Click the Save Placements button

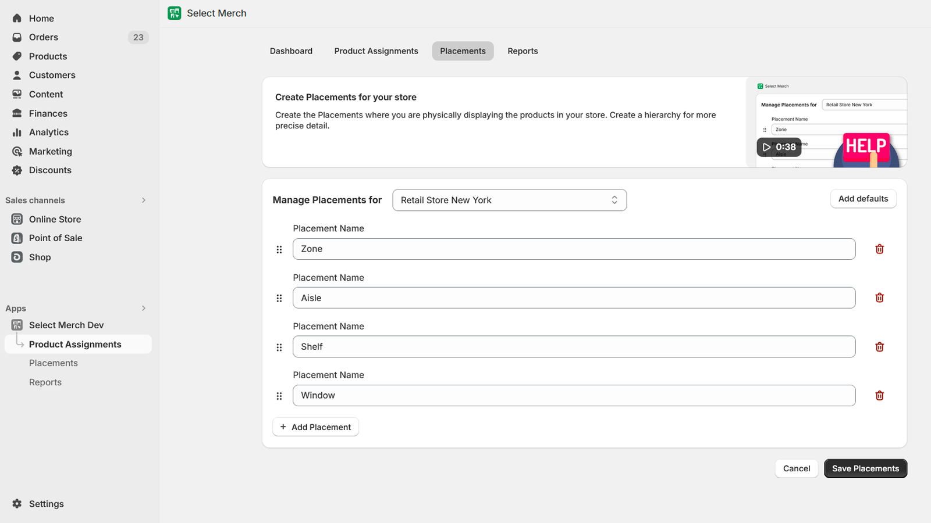pos(865,468)
